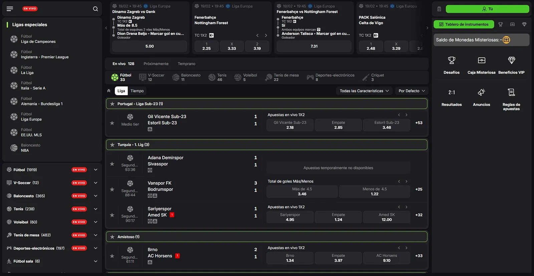
Task: Open Reglas de apuestas icon
Action: pos(511,92)
